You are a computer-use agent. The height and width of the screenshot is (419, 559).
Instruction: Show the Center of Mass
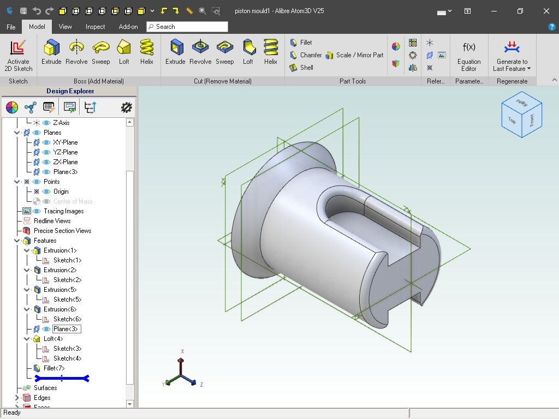pyautogui.click(x=46, y=201)
